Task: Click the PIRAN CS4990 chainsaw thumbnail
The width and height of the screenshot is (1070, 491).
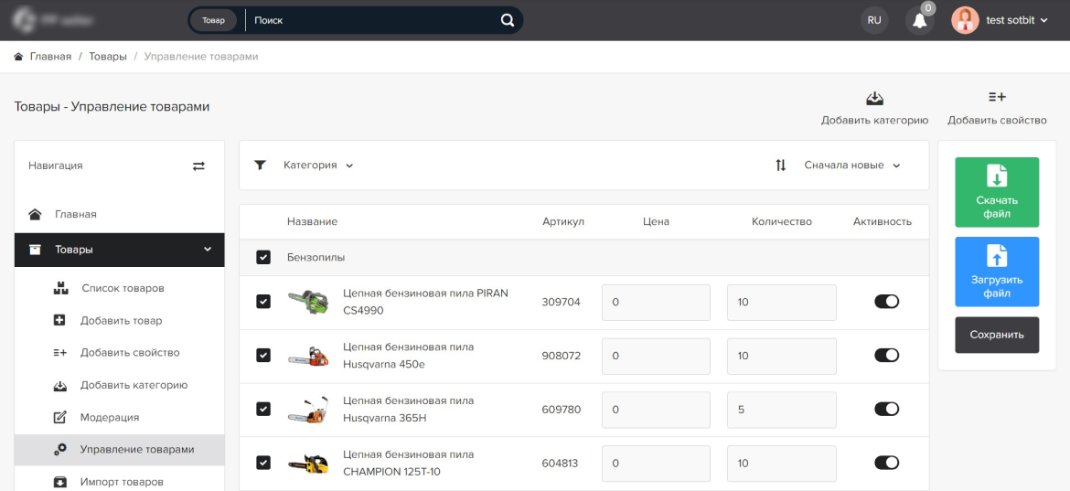Action: point(308,302)
